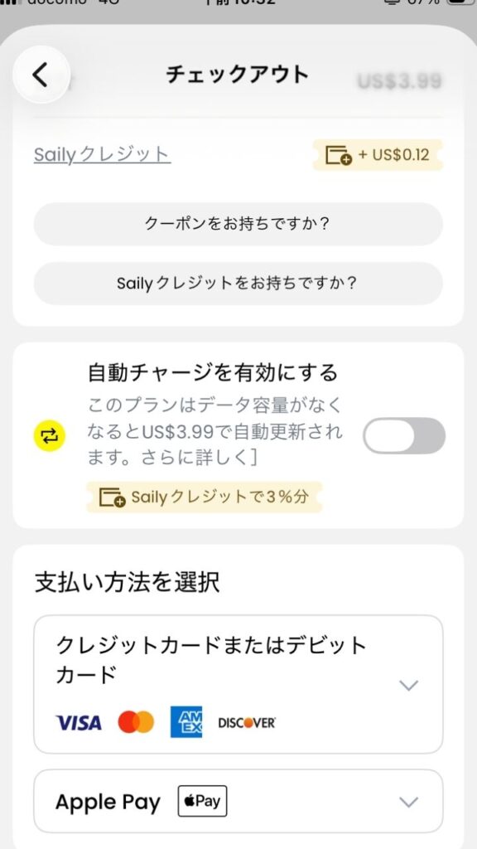This screenshot has height=849, width=477.
Task: Expand the credit/debit card payment section
Action: pyautogui.click(x=407, y=685)
